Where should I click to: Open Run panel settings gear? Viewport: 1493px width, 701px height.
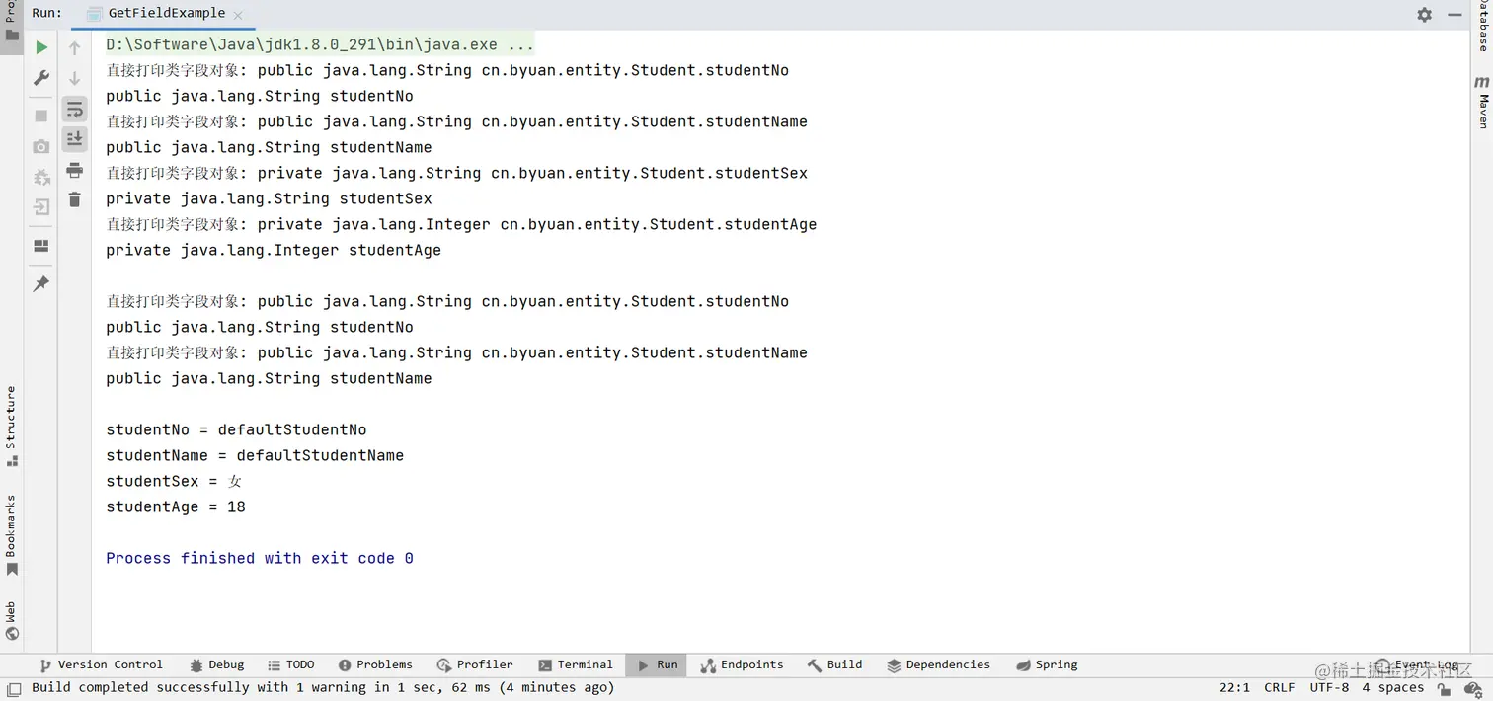coord(1424,15)
